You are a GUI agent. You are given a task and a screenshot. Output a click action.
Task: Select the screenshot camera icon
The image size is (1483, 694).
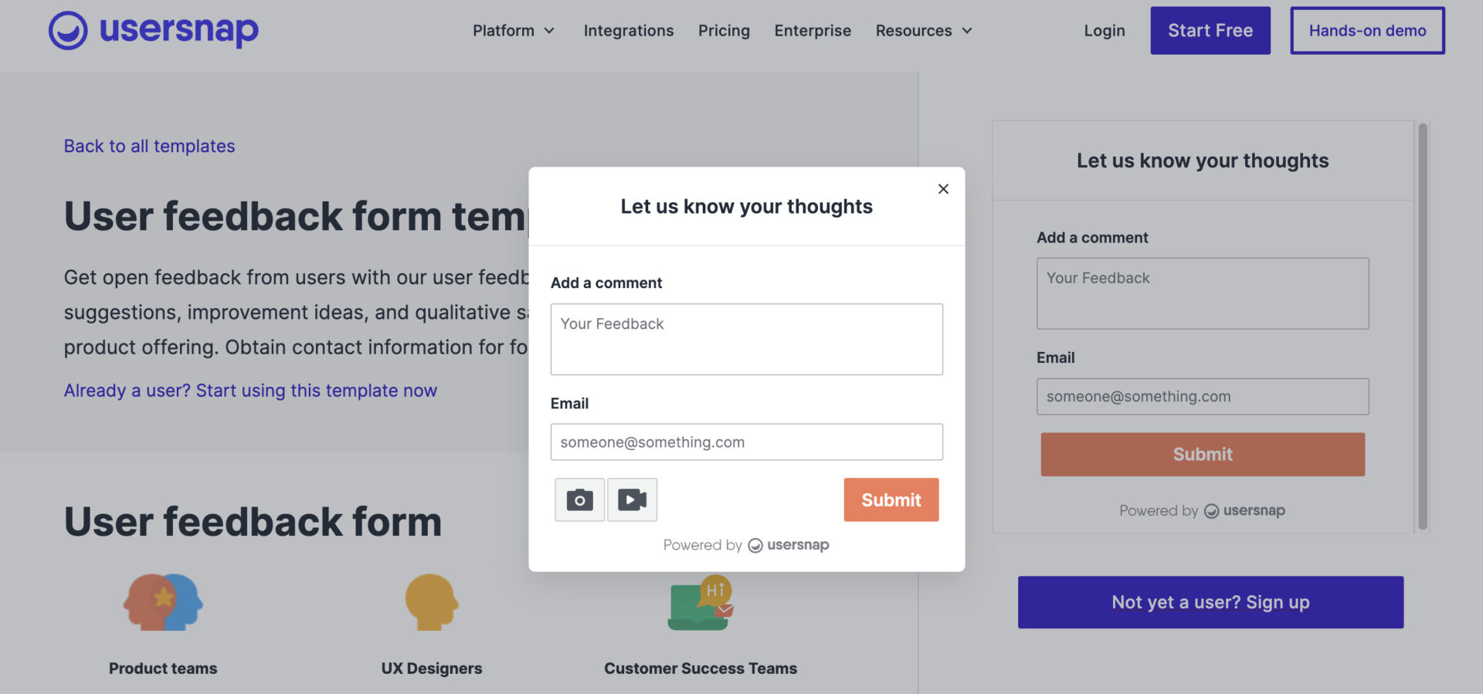pos(579,499)
